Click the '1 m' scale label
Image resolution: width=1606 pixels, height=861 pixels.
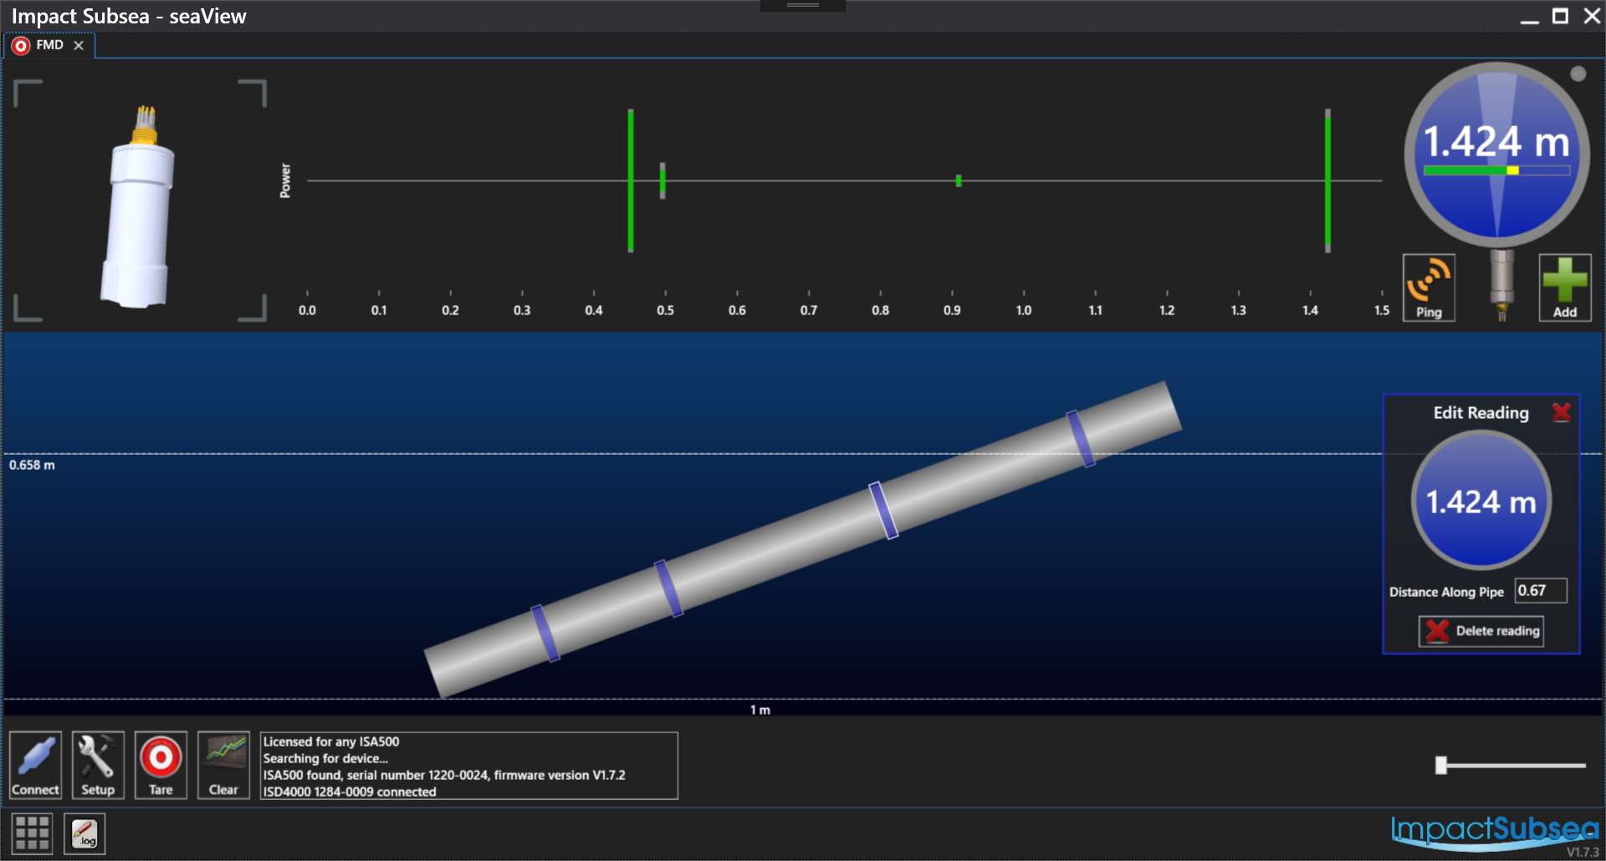tap(760, 710)
